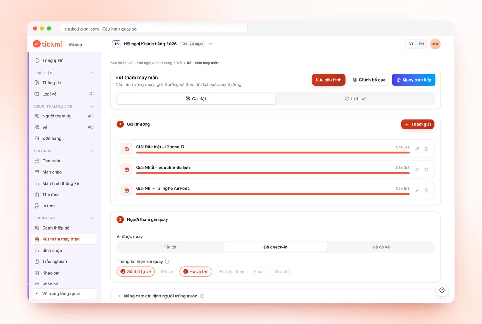482x324 pixels.
Task: Switch to the Lịch sử tab
Action: coord(355,99)
